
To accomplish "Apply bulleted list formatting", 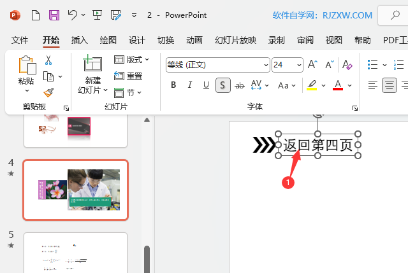I will tap(372, 65).
